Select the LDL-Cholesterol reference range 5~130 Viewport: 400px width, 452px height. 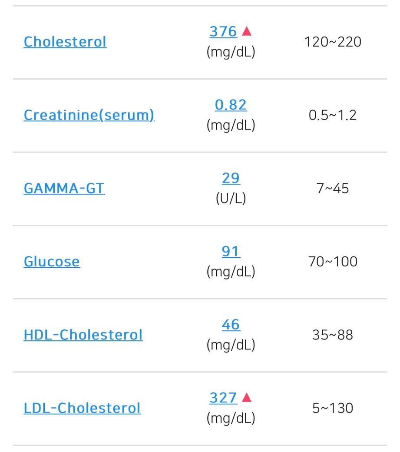(333, 408)
